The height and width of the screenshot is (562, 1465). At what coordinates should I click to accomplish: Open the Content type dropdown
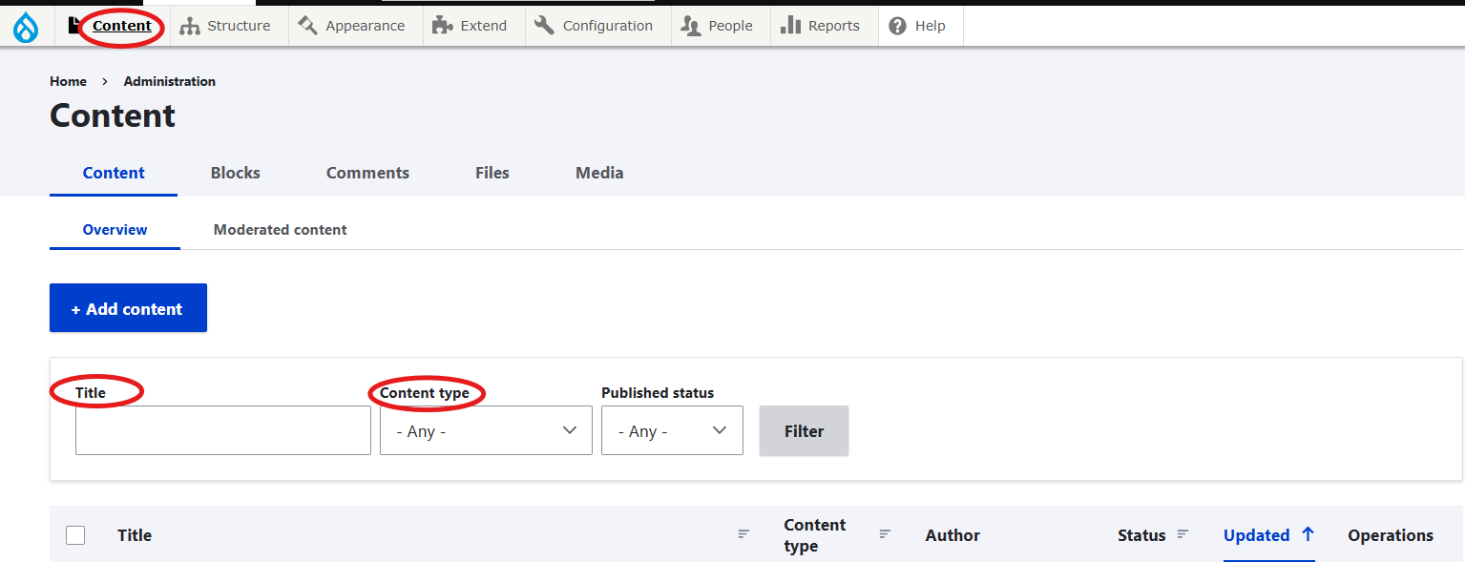485,430
